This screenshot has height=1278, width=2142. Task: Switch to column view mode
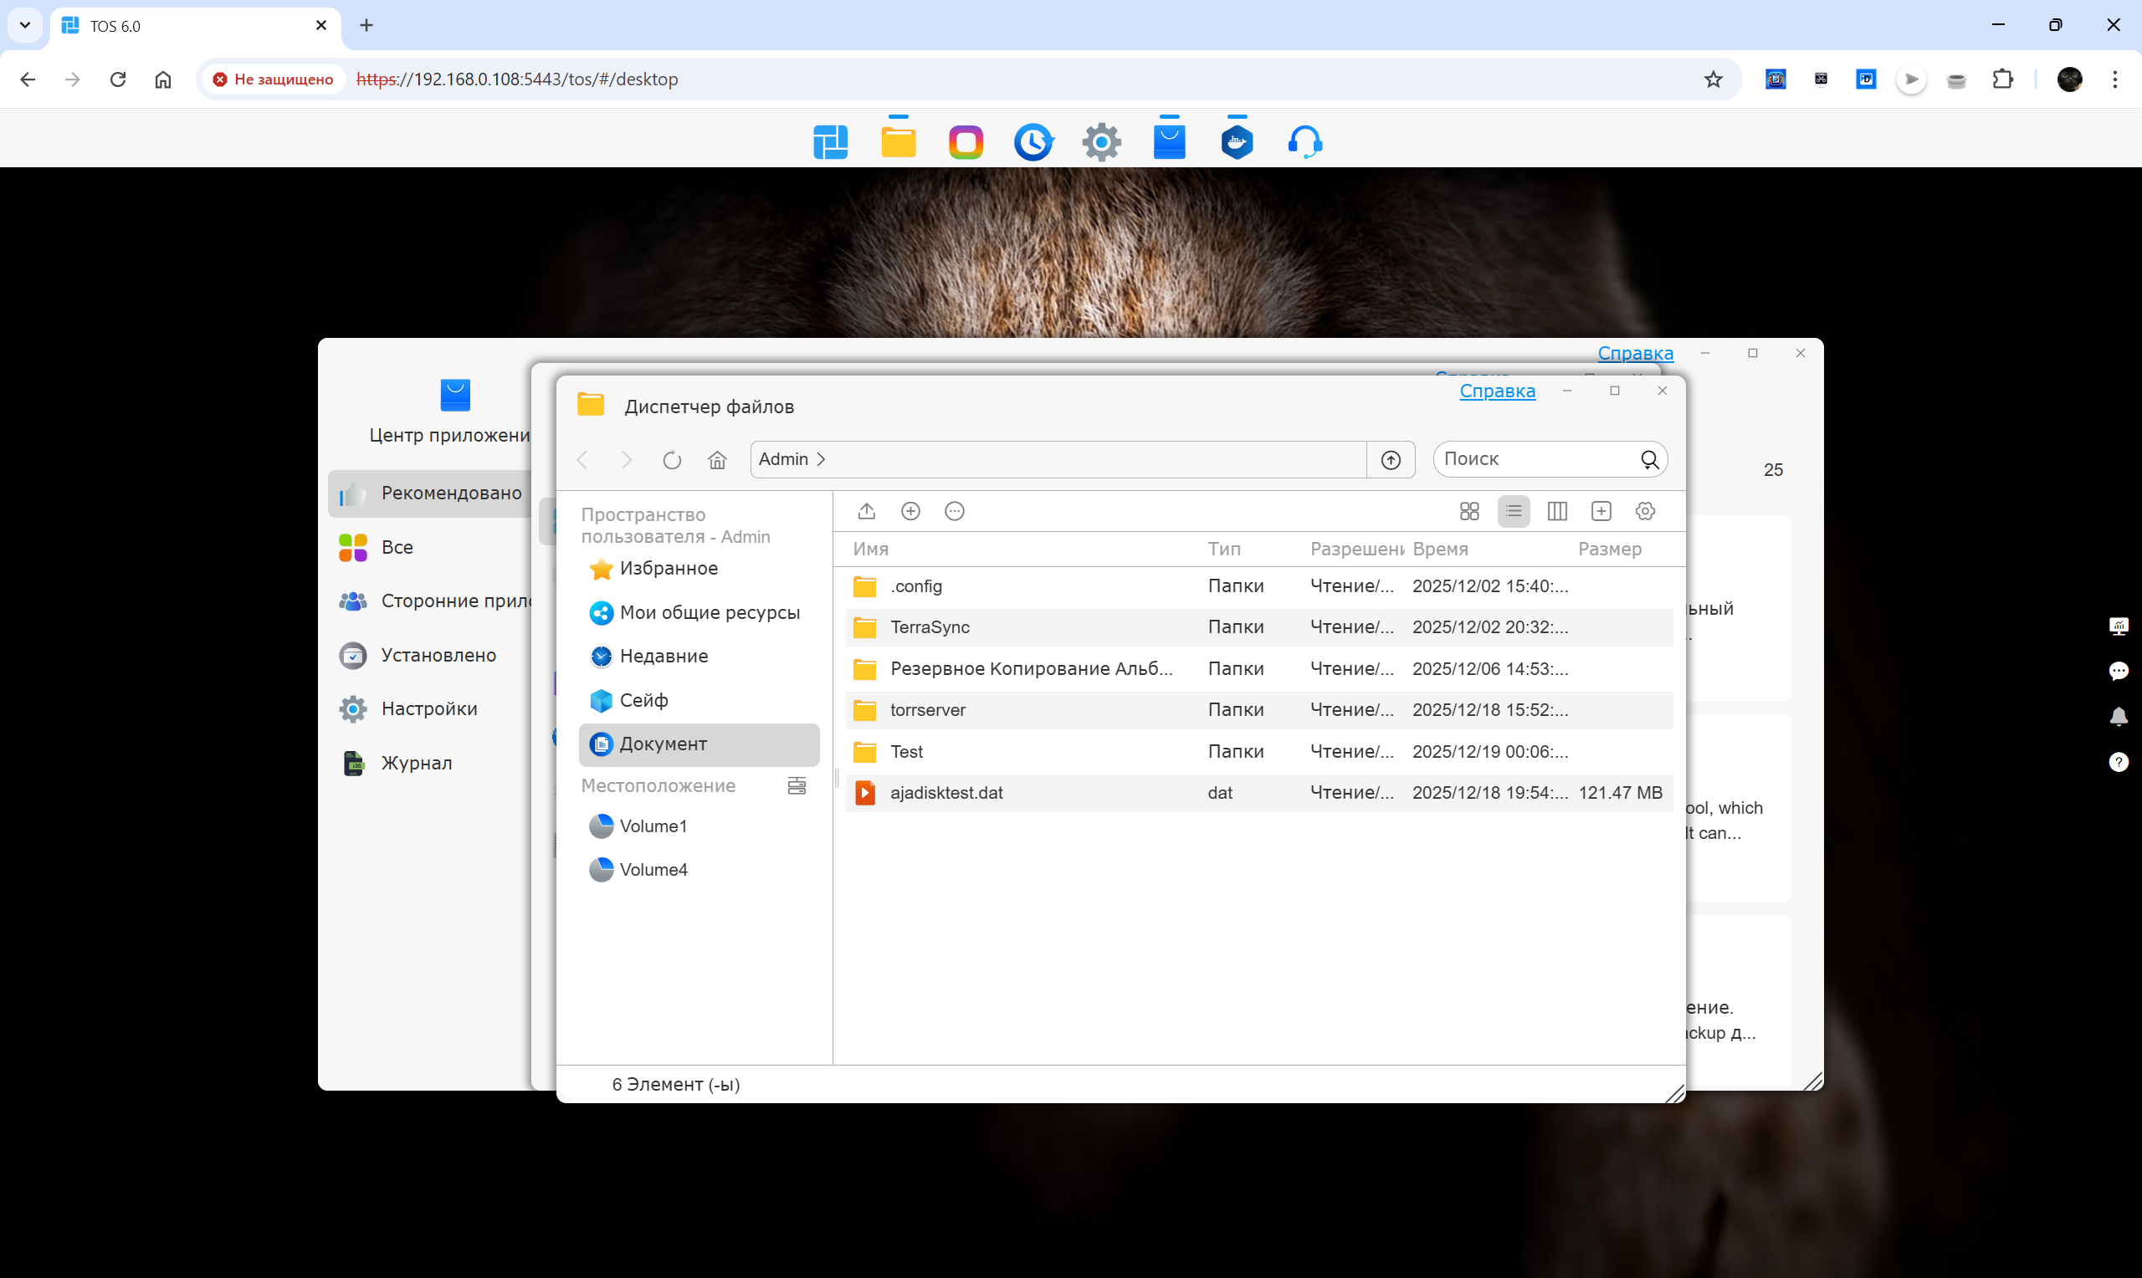(1557, 511)
